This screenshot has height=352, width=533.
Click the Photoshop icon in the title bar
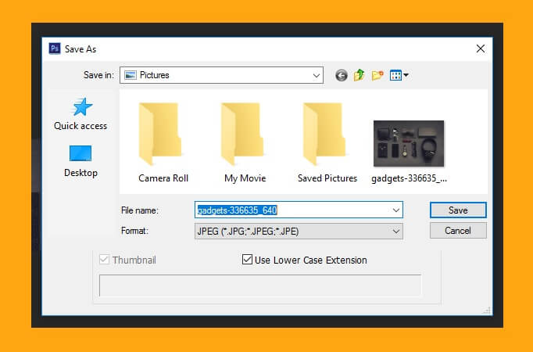pos(55,48)
